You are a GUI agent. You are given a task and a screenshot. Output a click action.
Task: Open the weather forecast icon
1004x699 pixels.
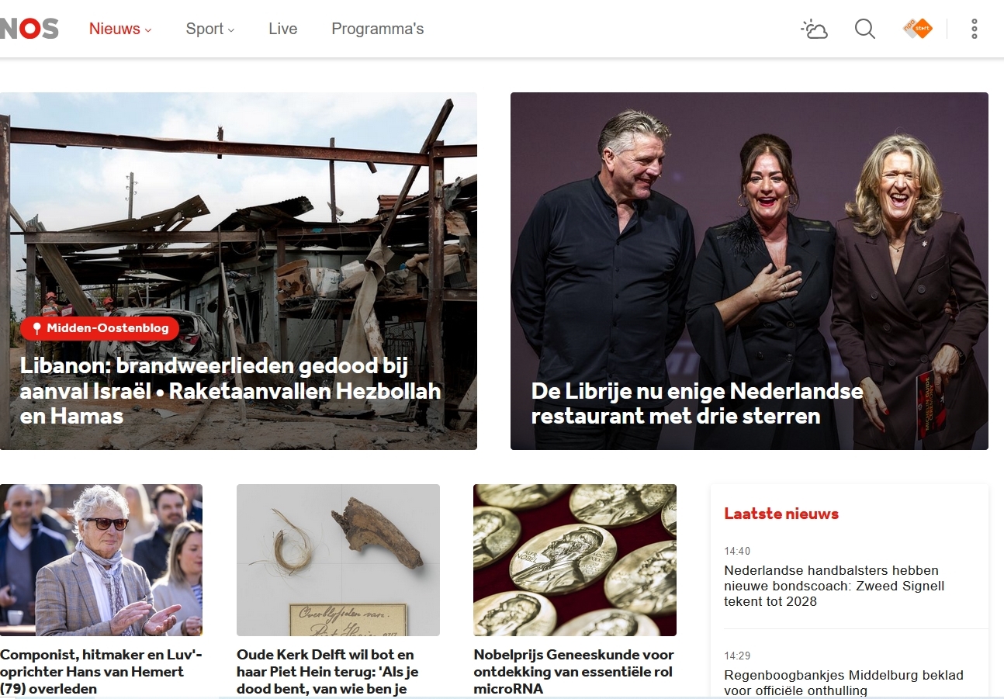[x=814, y=29]
